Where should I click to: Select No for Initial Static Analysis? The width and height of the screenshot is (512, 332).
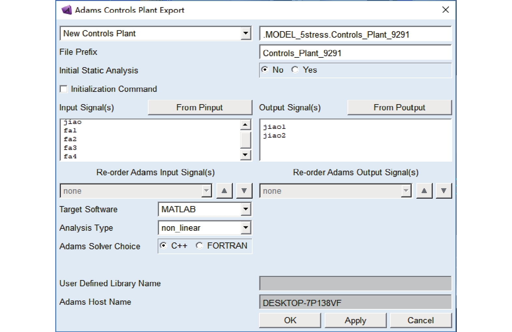[x=265, y=70]
